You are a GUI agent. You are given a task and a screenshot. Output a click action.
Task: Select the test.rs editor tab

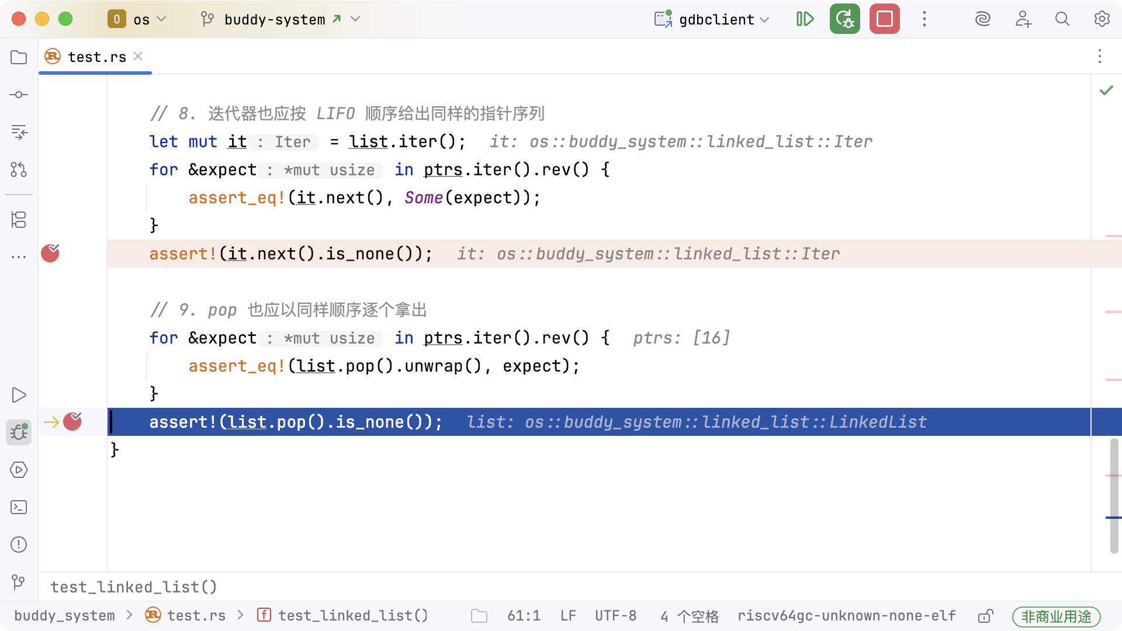pos(96,57)
